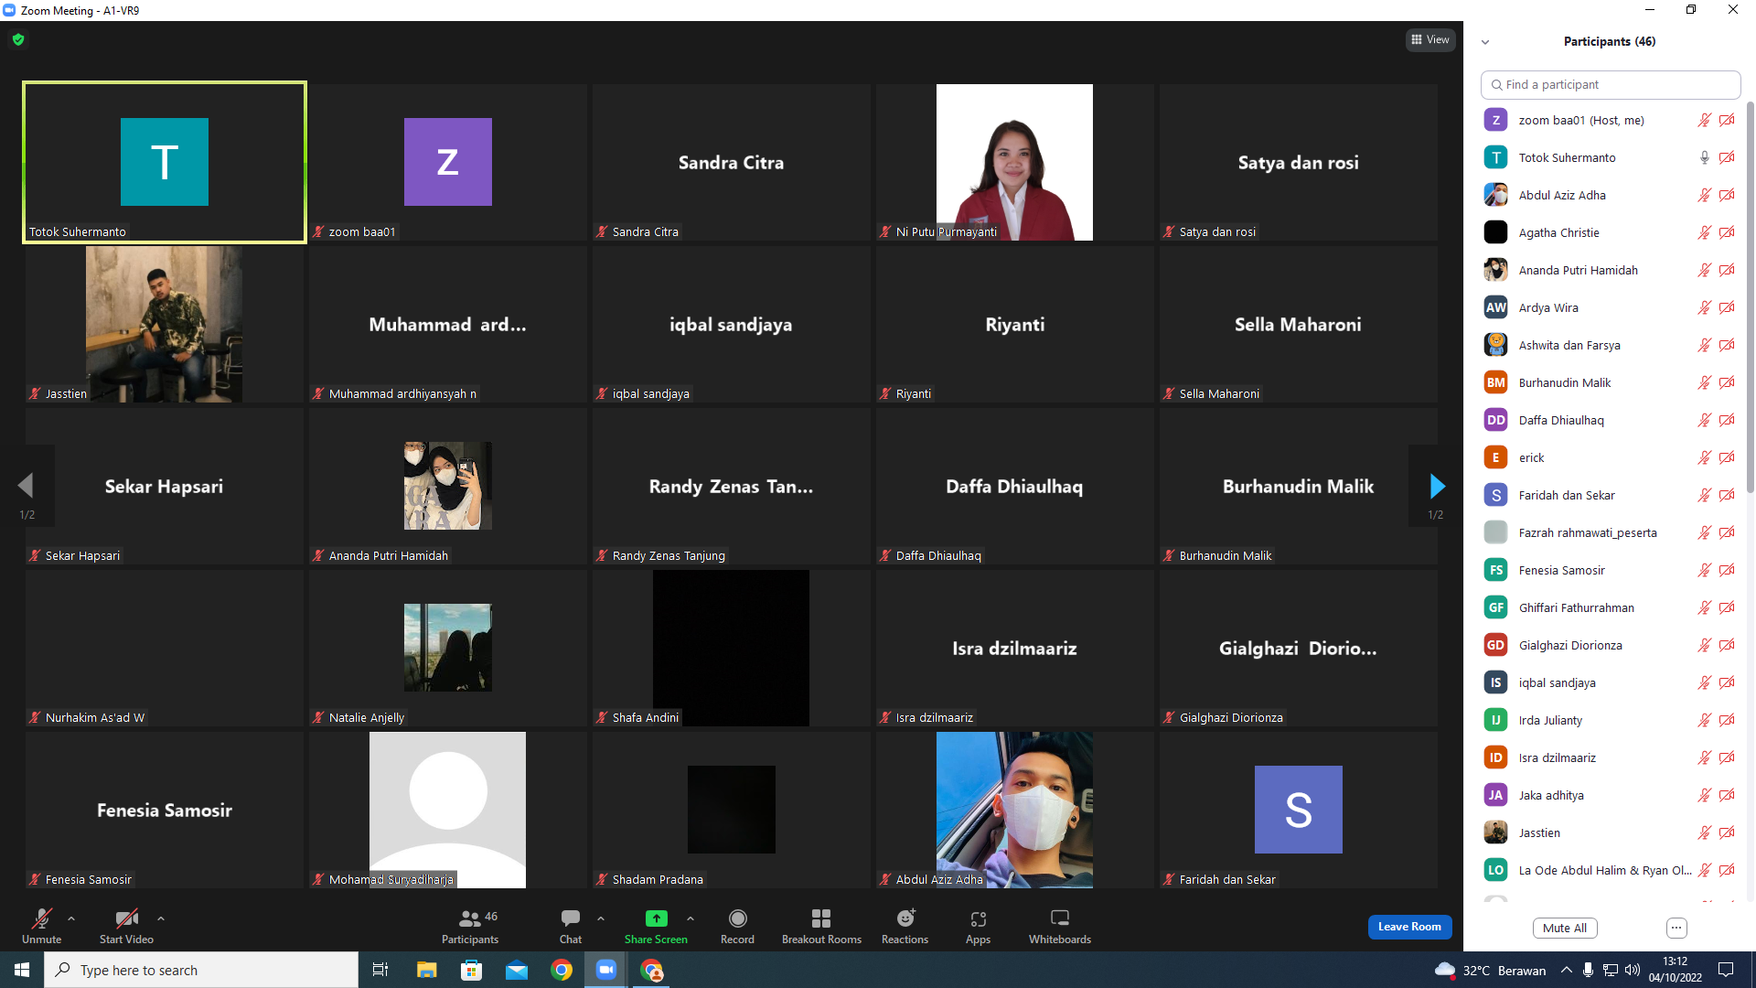1756x988 pixels.
Task: Click the participants list scrollbar
Action: pyautogui.click(x=1751, y=297)
